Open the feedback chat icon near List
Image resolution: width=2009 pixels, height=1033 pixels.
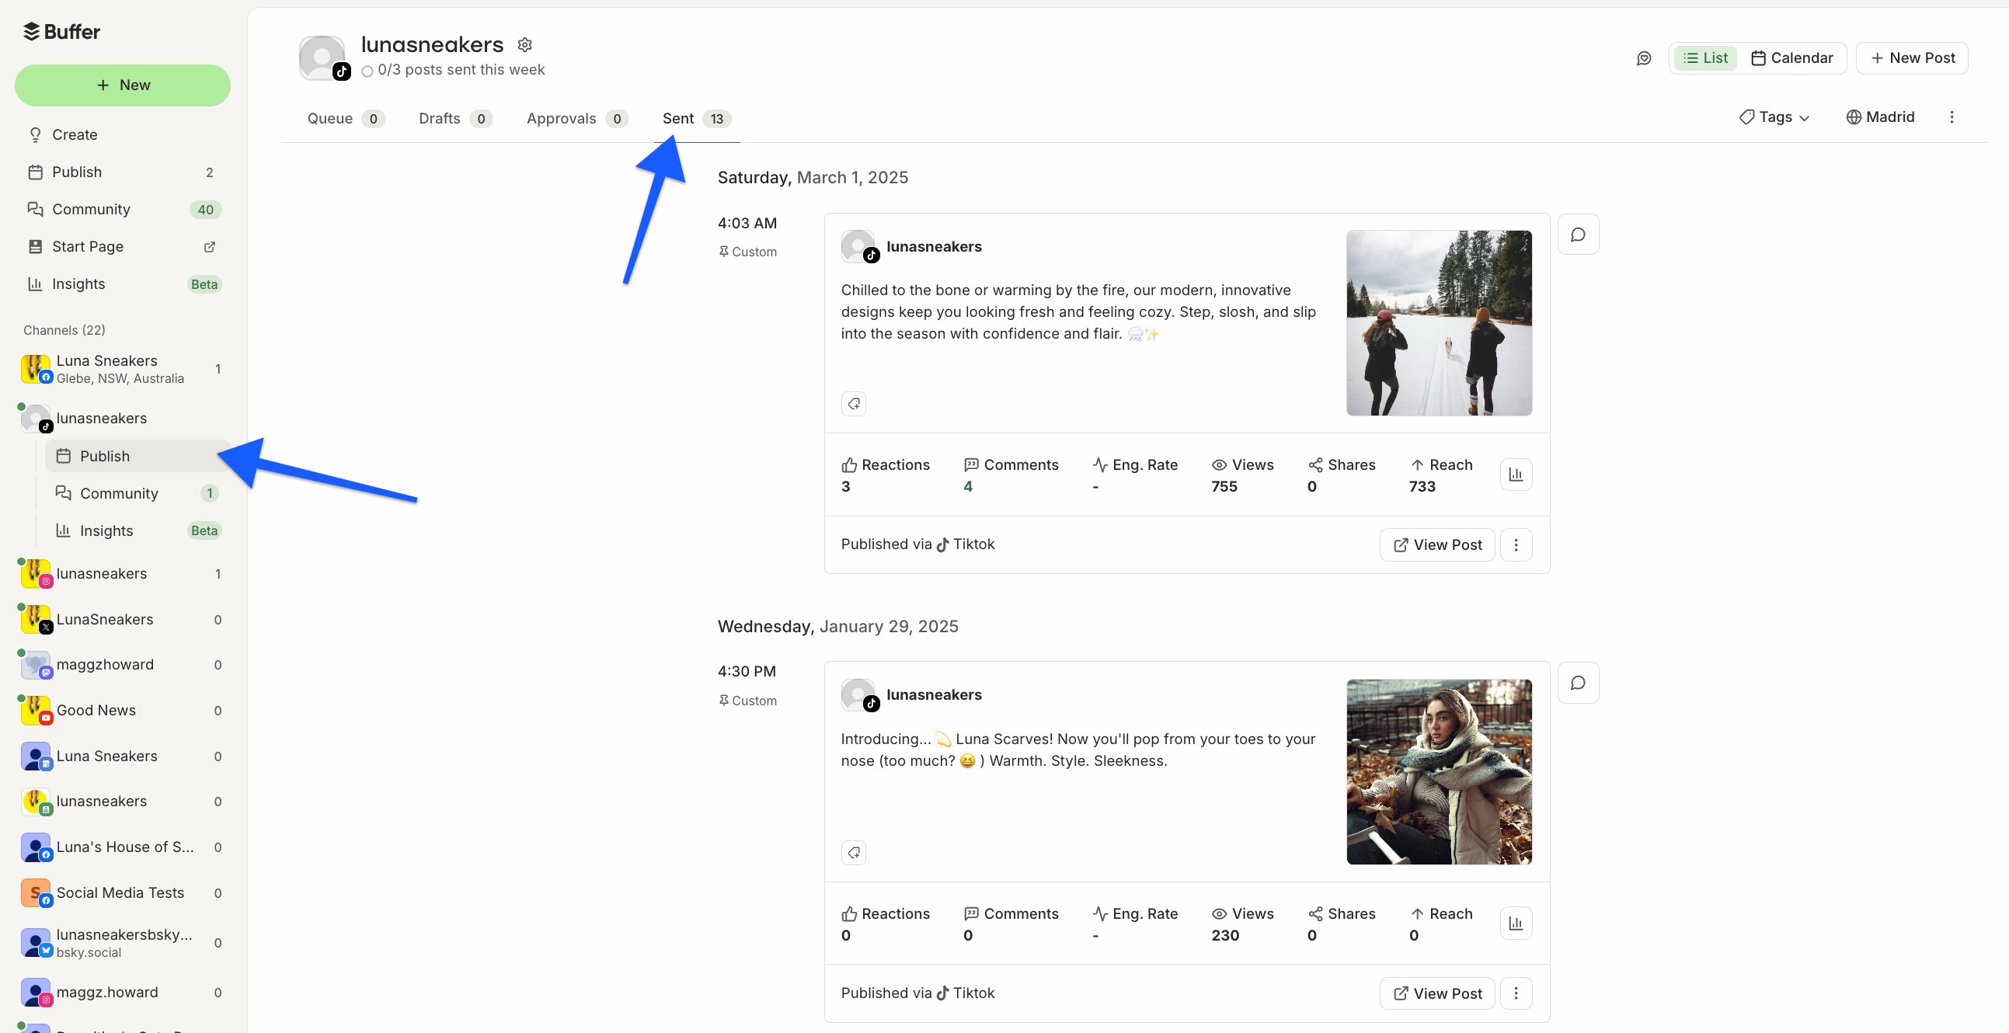click(x=1643, y=58)
